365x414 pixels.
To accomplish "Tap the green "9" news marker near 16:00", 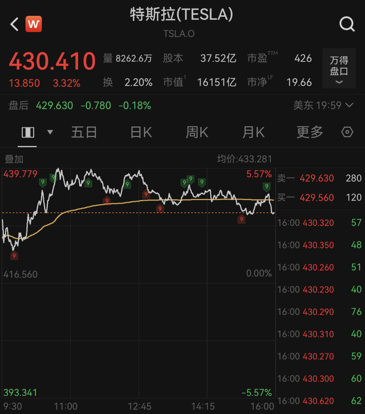I will tap(266, 187).
